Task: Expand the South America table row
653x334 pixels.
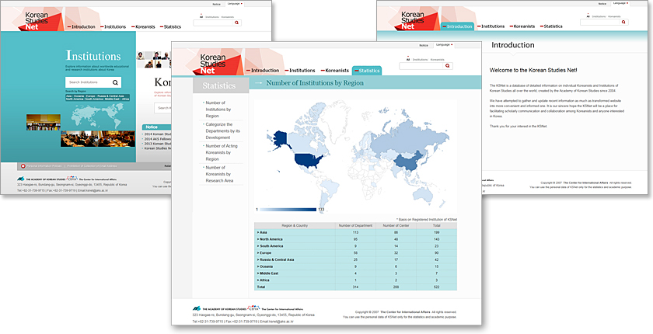Action: 270,246
